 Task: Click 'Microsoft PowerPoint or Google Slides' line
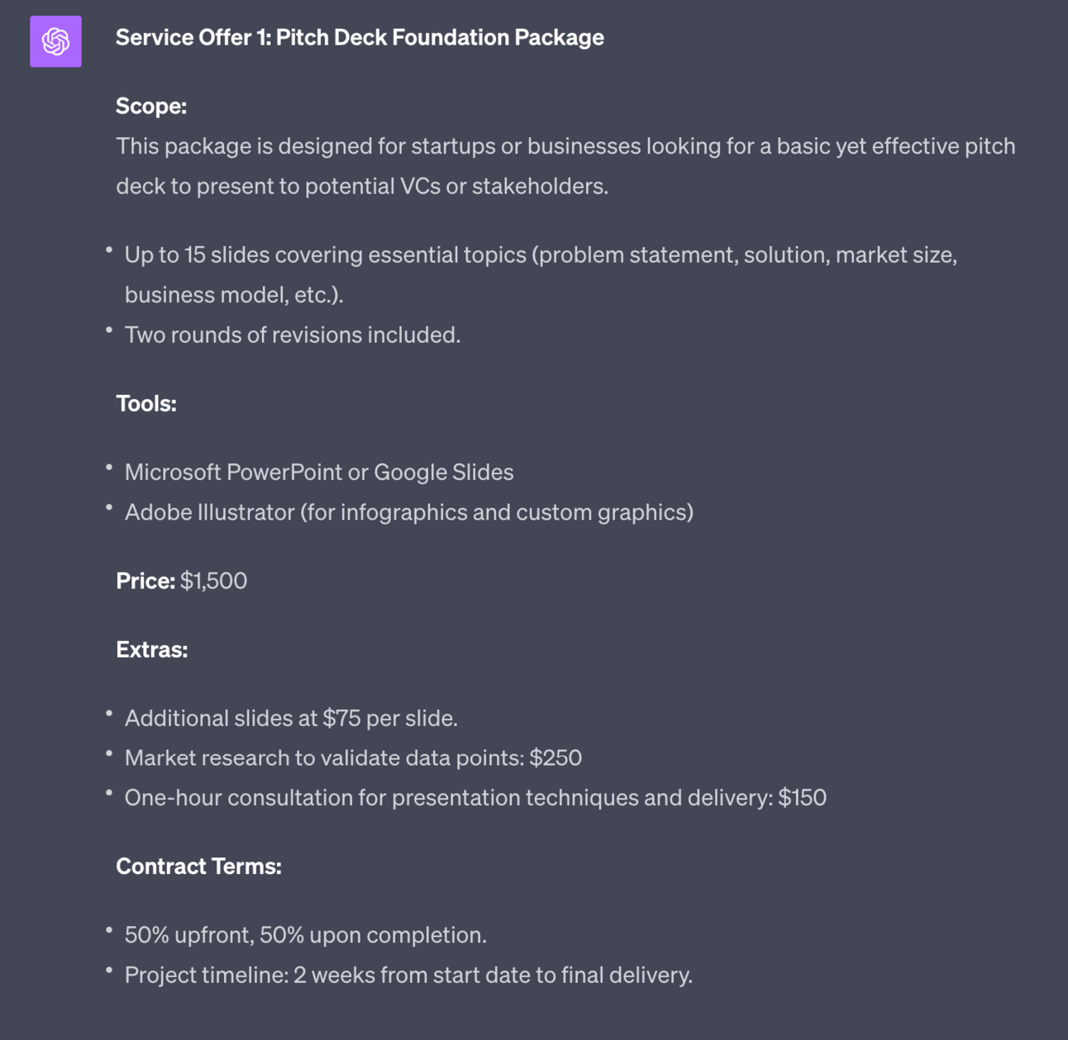point(319,472)
